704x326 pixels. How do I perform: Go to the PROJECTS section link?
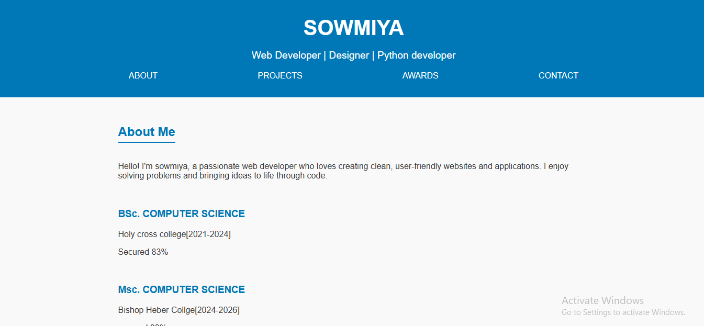tap(280, 75)
